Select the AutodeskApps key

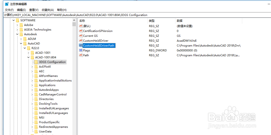[49, 90]
